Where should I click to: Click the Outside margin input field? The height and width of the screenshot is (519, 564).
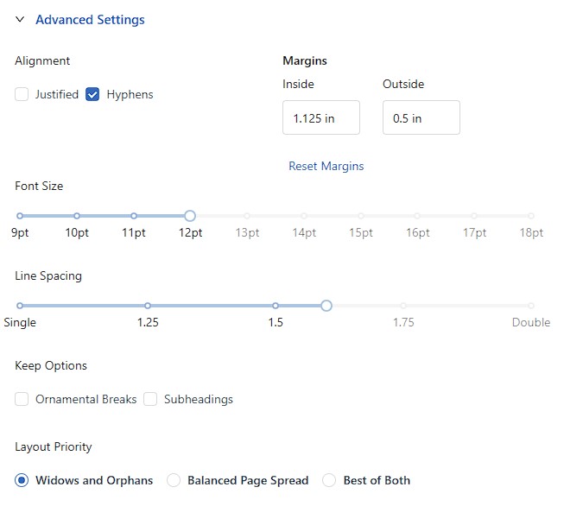click(421, 117)
